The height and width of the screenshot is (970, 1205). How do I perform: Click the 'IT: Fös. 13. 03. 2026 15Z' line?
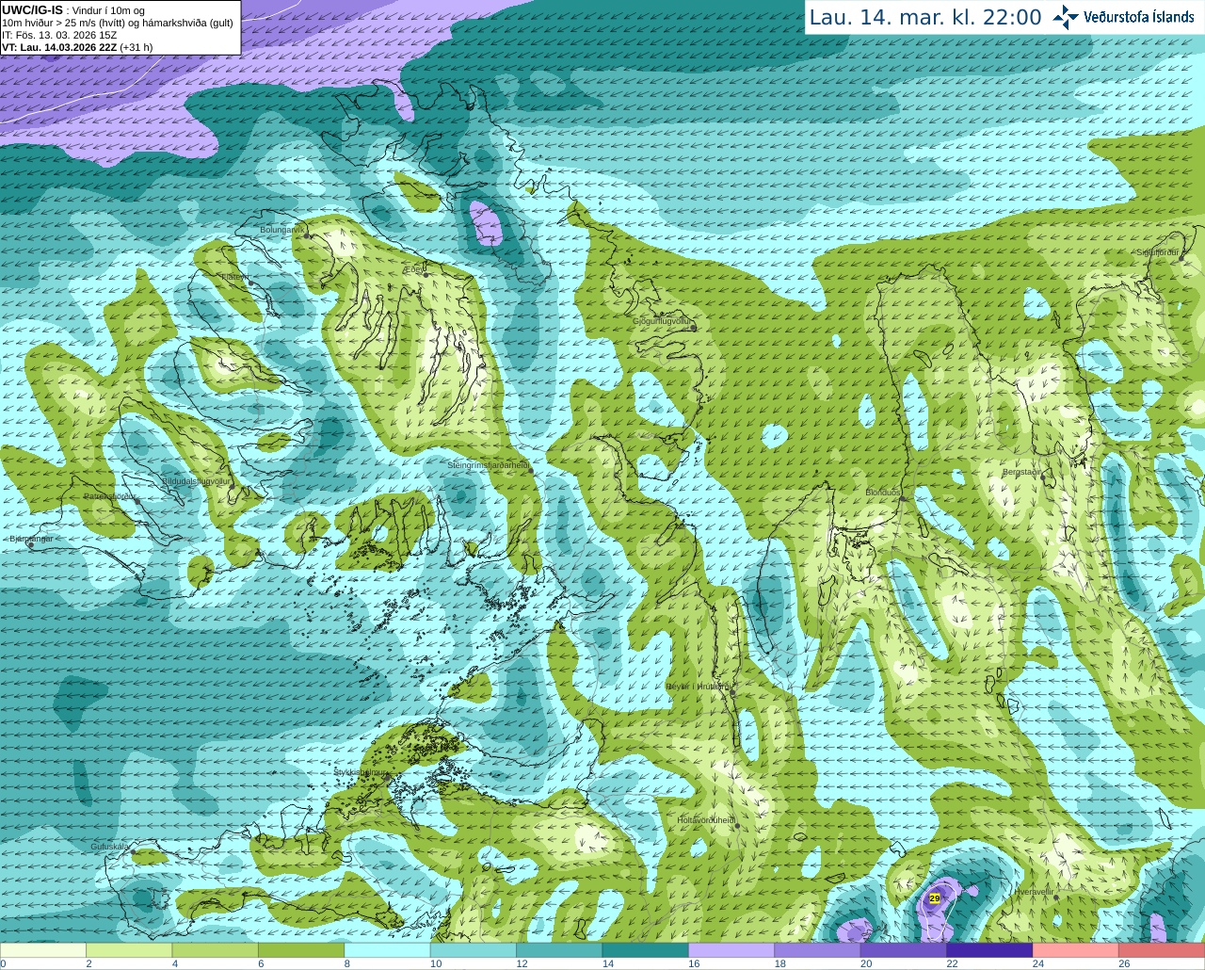[59, 35]
